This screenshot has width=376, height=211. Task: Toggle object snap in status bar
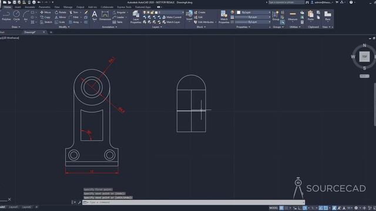coord(325,208)
